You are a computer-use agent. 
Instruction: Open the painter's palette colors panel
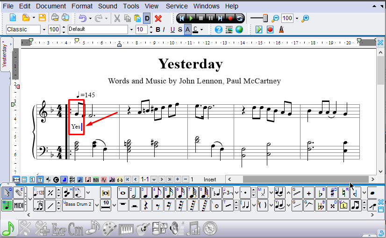pyautogui.click(x=109, y=228)
